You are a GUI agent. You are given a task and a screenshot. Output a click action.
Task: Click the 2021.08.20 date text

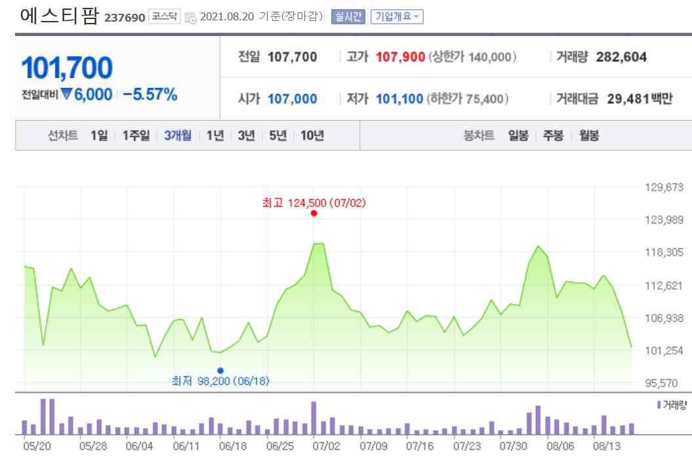(x=227, y=17)
